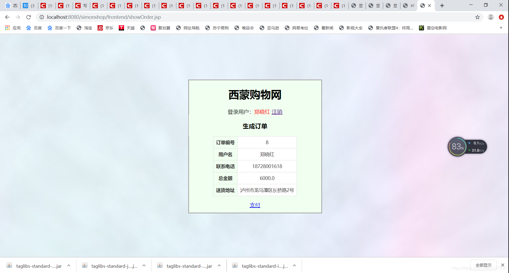509x273 pixels.
Task: Open the 唯品会 bookmark
Action: click(x=244, y=28)
